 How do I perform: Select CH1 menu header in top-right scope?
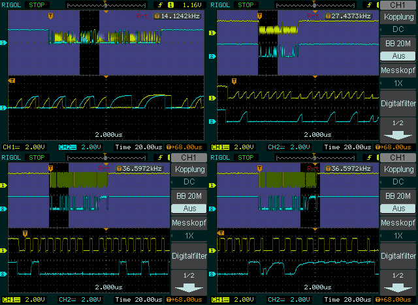pos(398,5)
